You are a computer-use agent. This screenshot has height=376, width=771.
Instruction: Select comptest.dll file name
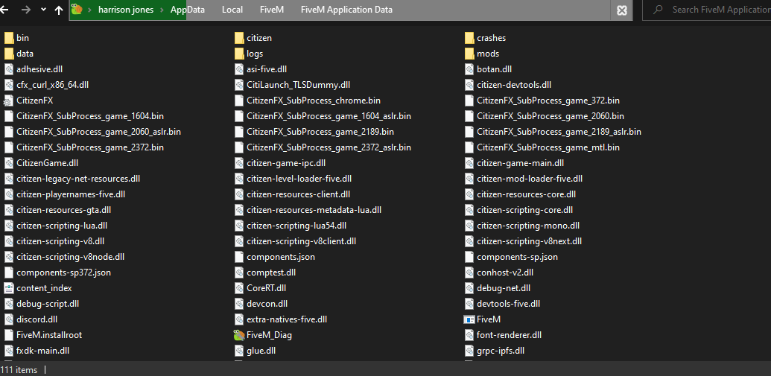271,273
